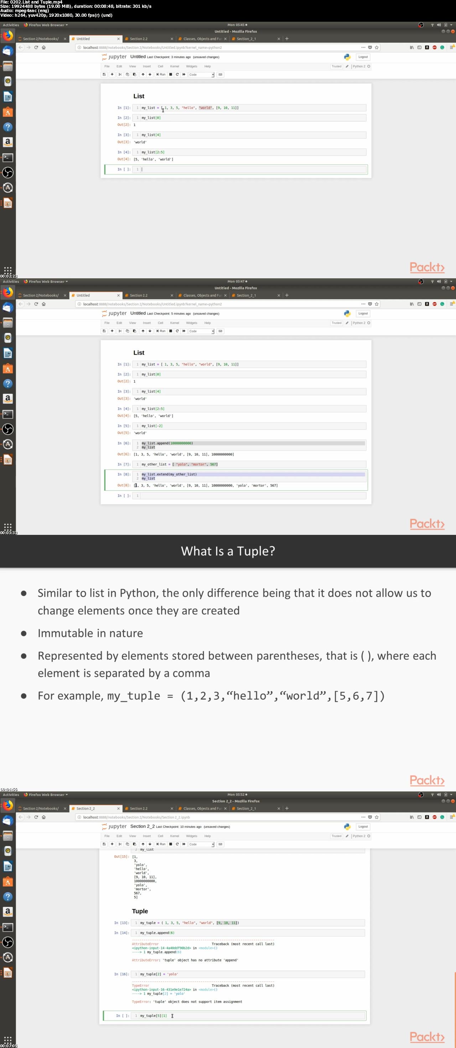Open a new browser tab, Mon 05:45 frame
Viewport: 456px width, 1048px height.
pyautogui.click(x=287, y=38)
